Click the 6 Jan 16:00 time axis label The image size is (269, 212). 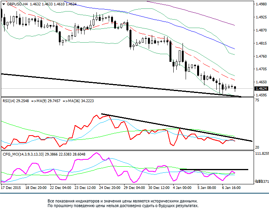(231, 188)
